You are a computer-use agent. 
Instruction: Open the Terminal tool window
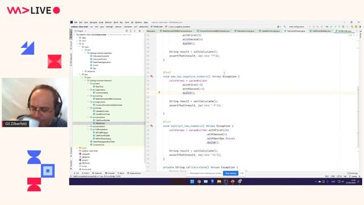tap(110, 173)
